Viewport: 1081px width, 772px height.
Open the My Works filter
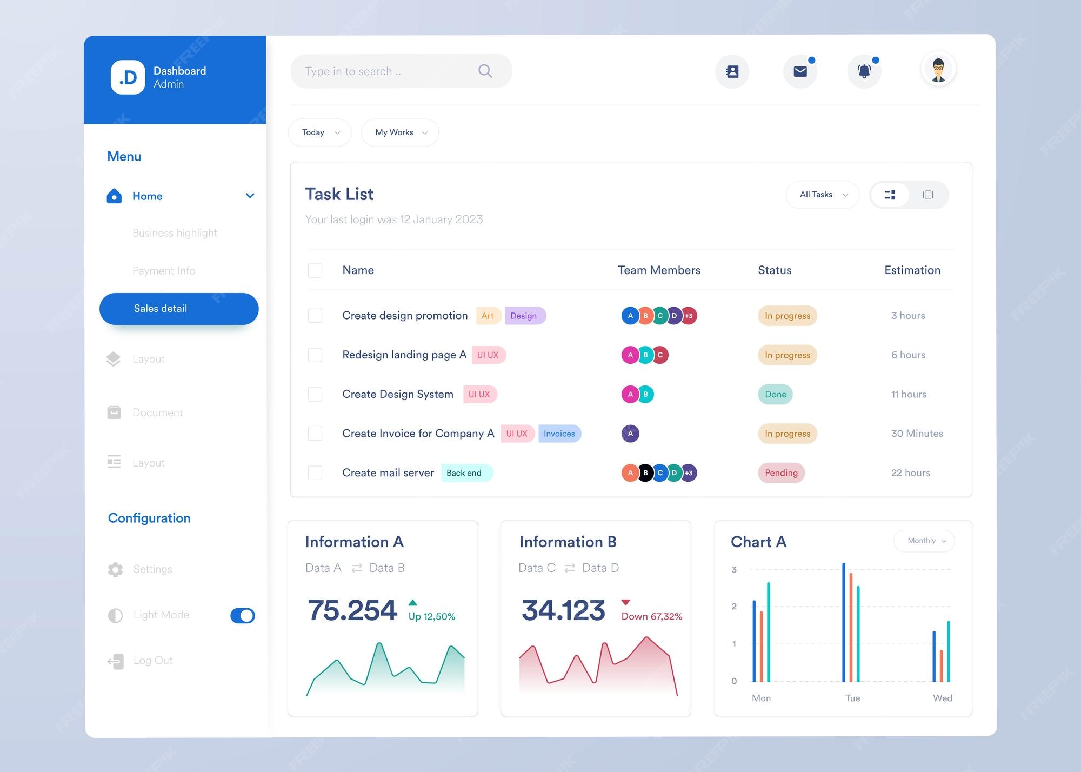(x=399, y=132)
